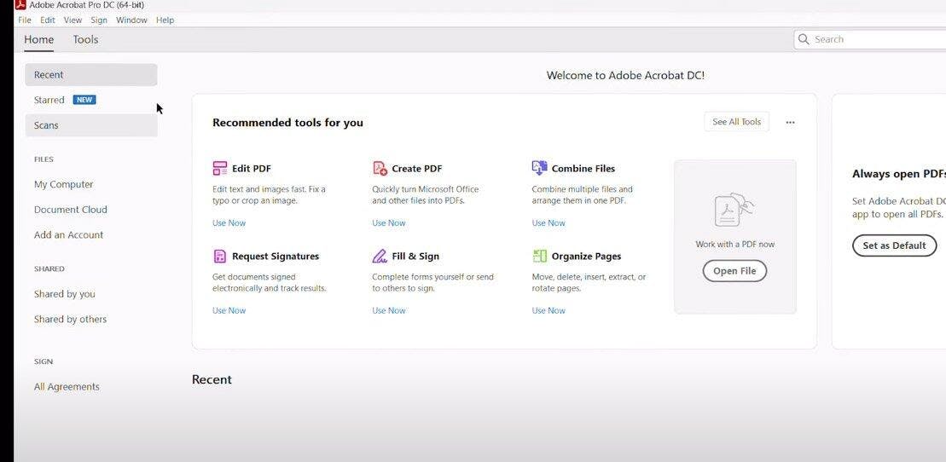Click the Recent section heading below tools
Viewport: 946px width, 462px height.
click(x=212, y=379)
